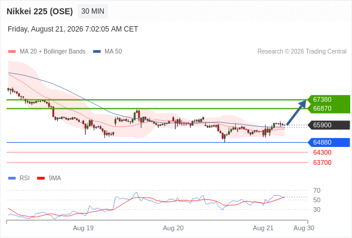The width and height of the screenshot is (352, 238).
Task: Click the Aug 19 date axis label
Action: click(84, 228)
